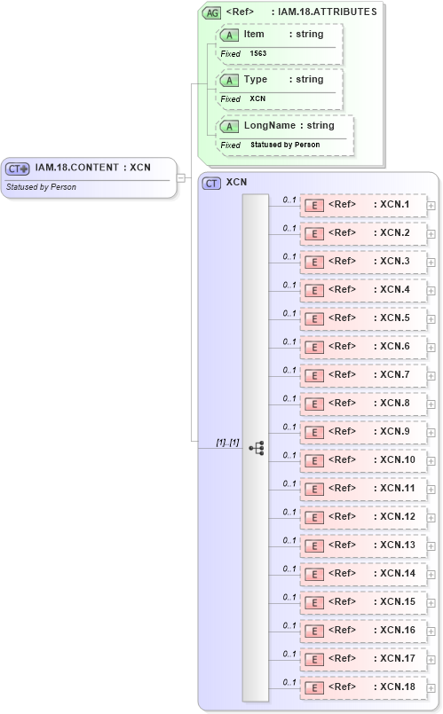
Task: Expand the XCN.10 element plus box
Action: (431, 461)
